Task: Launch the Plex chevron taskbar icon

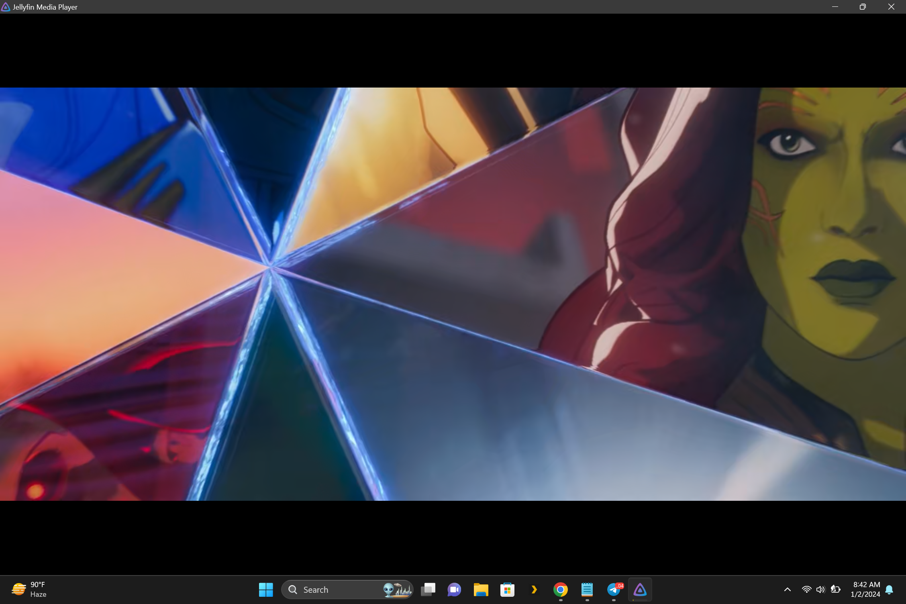Action: (x=534, y=590)
